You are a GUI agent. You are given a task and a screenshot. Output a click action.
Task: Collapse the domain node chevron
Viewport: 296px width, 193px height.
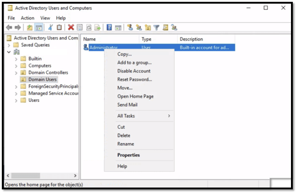coord(9,52)
